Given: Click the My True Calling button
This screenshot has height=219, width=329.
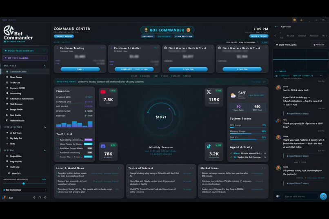Looking at the screenshot, I should pos(25,58).
